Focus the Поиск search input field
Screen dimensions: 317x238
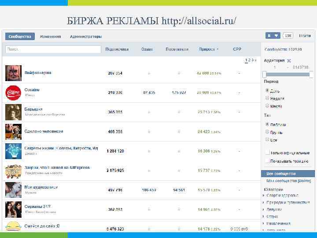pos(53,49)
